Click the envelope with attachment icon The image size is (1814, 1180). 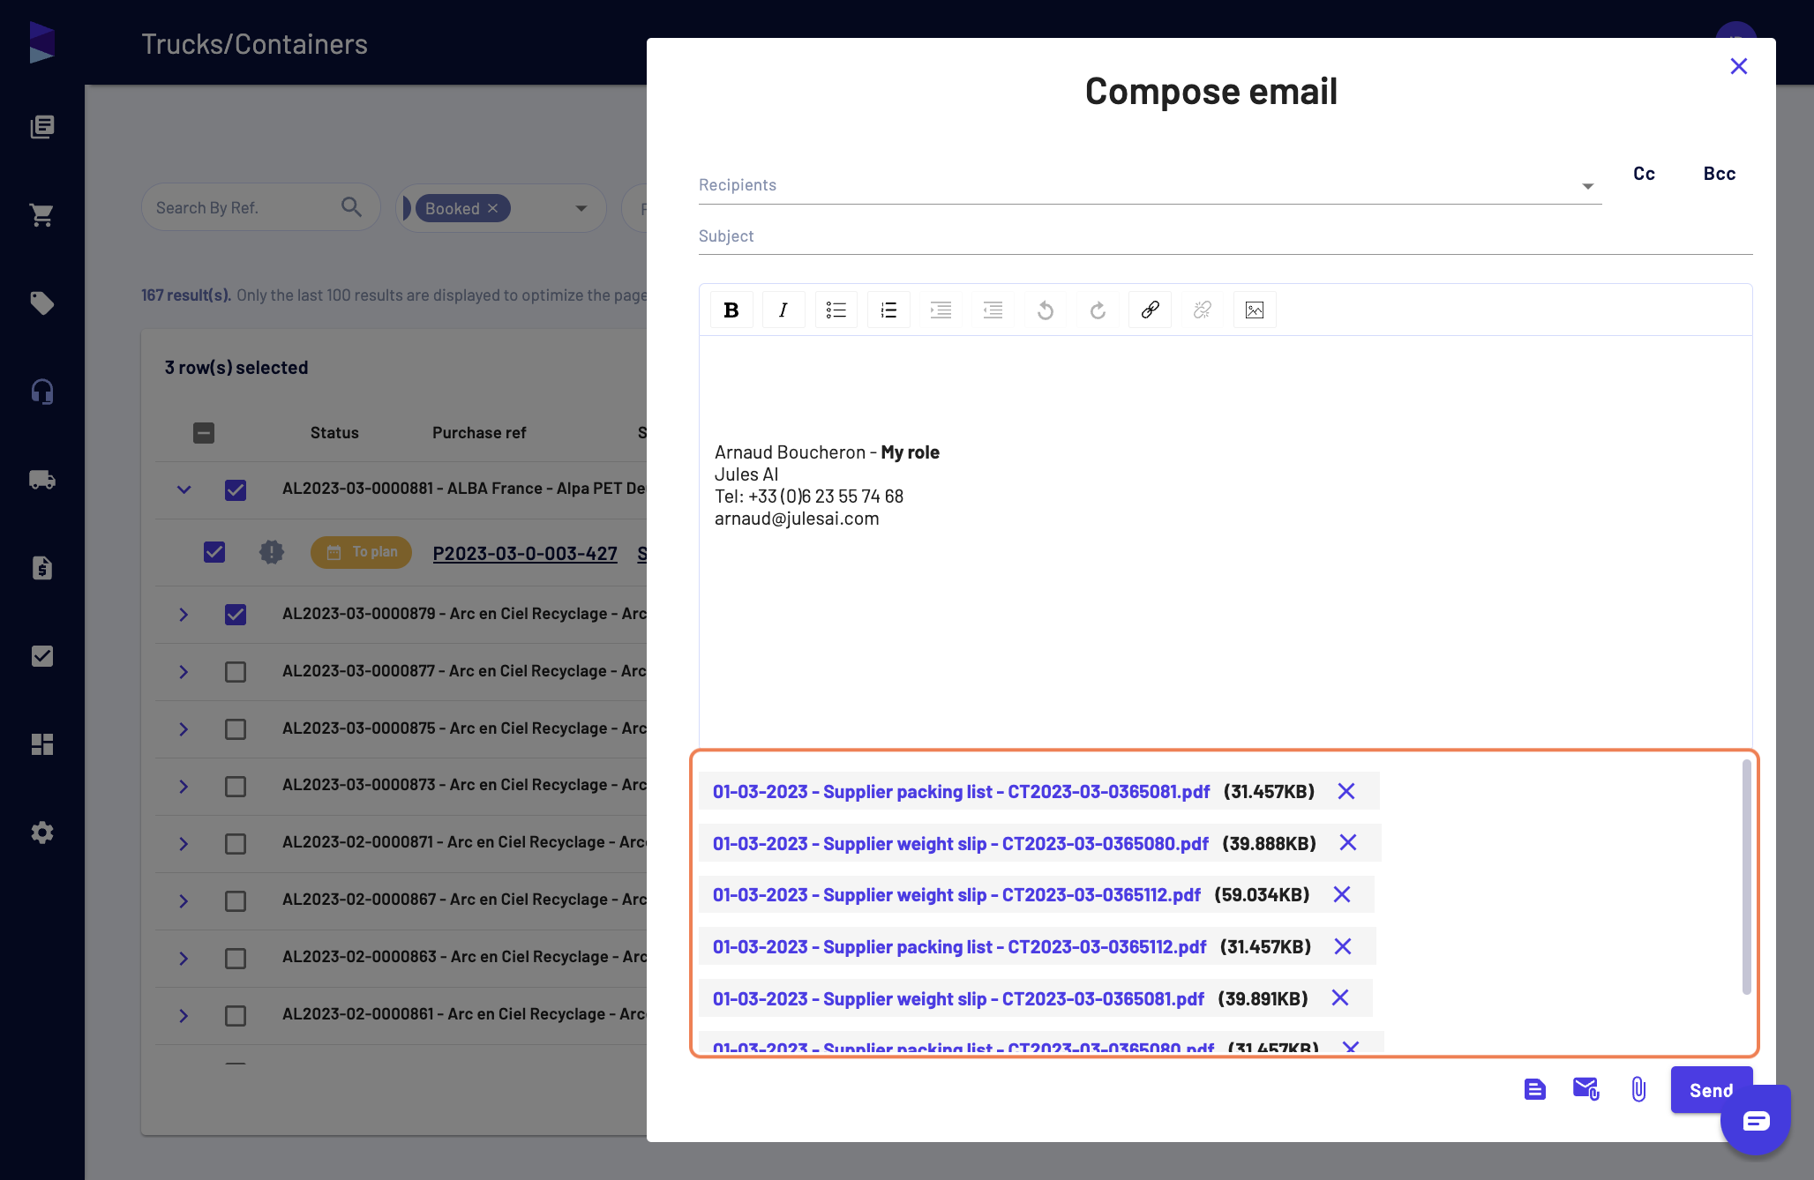1586,1089
